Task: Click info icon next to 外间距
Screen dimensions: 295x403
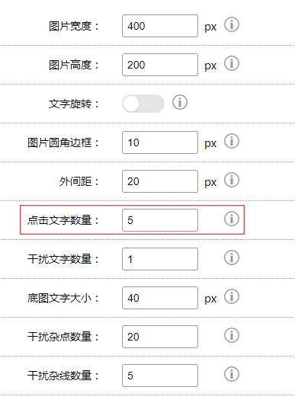Action: pyautogui.click(x=232, y=180)
